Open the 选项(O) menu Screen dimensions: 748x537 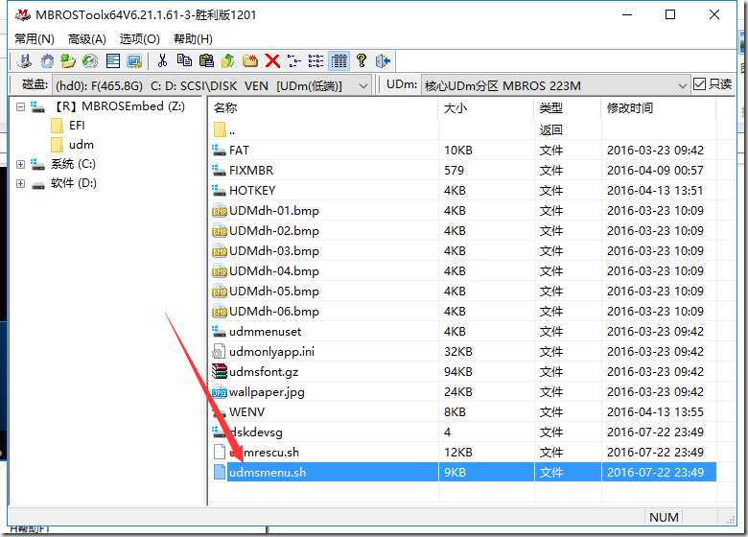tap(140, 38)
